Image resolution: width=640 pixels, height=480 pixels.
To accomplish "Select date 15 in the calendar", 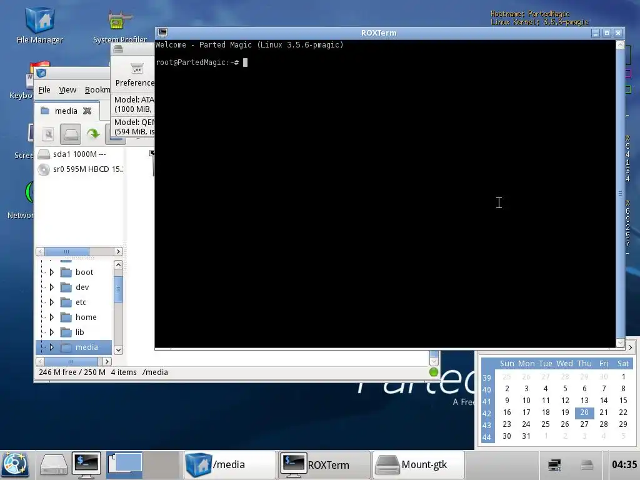I will coord(623,401).
